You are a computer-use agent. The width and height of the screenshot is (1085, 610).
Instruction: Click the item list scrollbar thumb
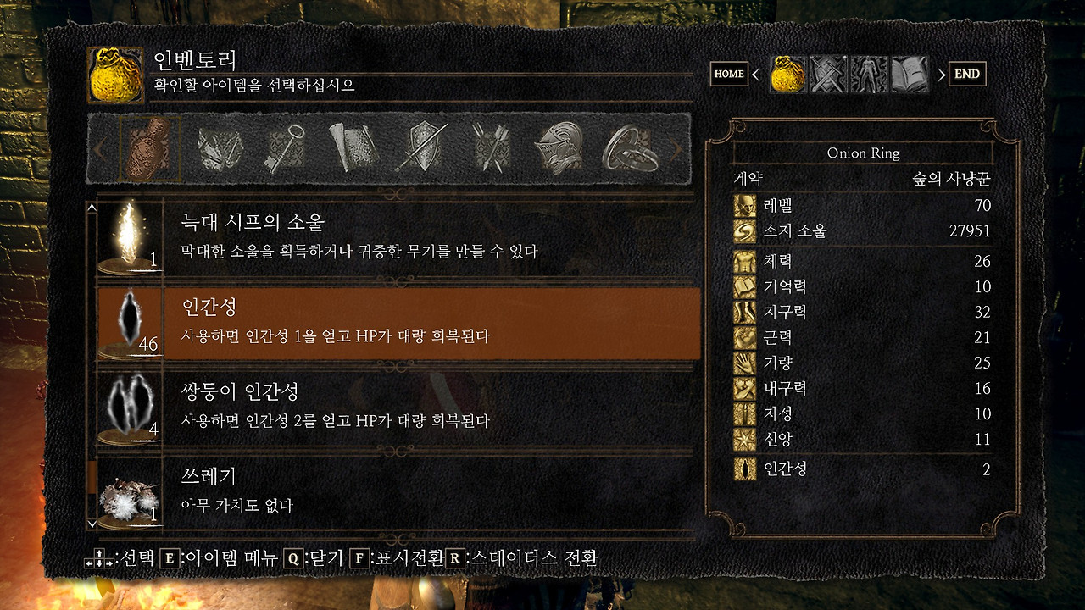tap(92, 477)
